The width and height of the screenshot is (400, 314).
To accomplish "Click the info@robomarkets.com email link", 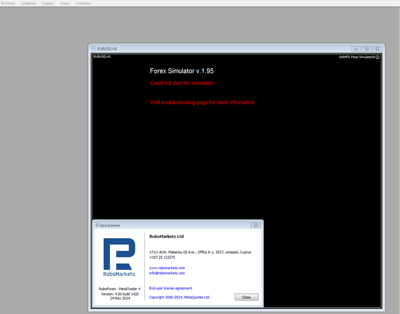I will (167, 273).
